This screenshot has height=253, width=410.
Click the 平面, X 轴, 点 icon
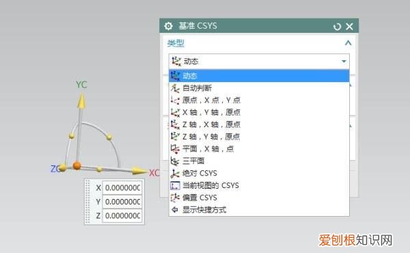(x=175, y=149)
